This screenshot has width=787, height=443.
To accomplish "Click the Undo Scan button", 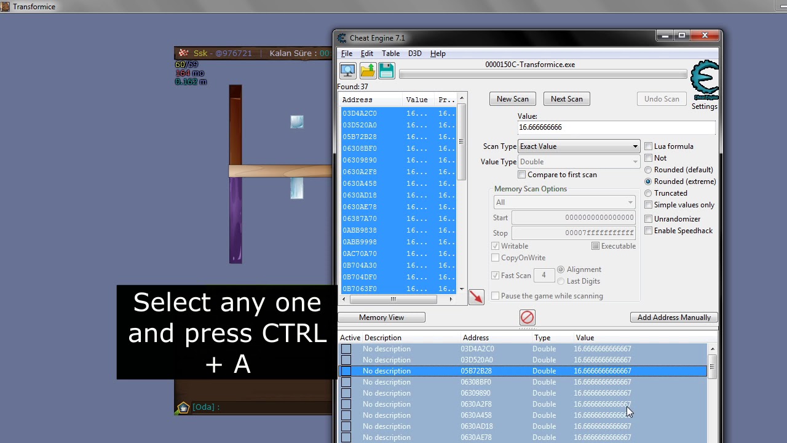I will tap(662, 99).
